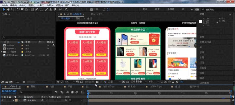Expand the folder row in Project panel
The height and width of the screenshot is (105, 235).
pos(2,52)
